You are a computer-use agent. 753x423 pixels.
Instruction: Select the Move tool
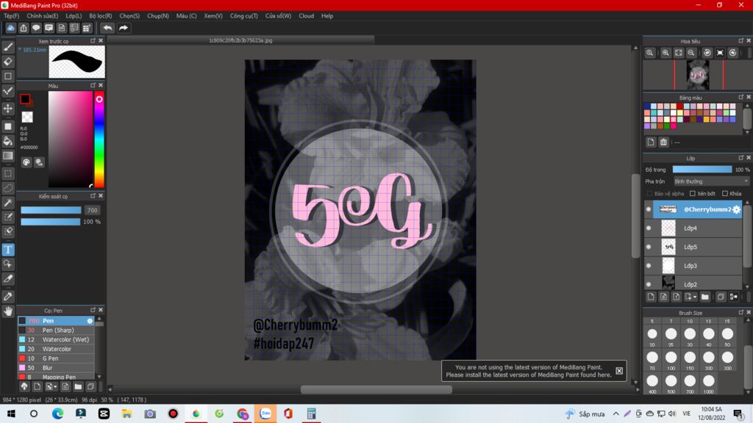(x=8, y=109)
